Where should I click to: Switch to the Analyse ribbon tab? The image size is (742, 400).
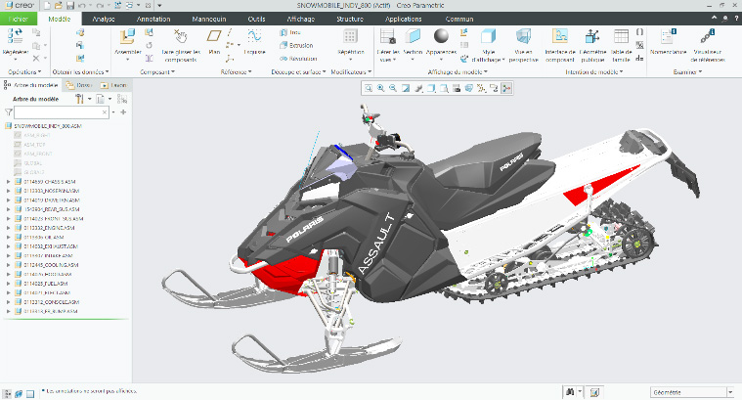point(104,19)
